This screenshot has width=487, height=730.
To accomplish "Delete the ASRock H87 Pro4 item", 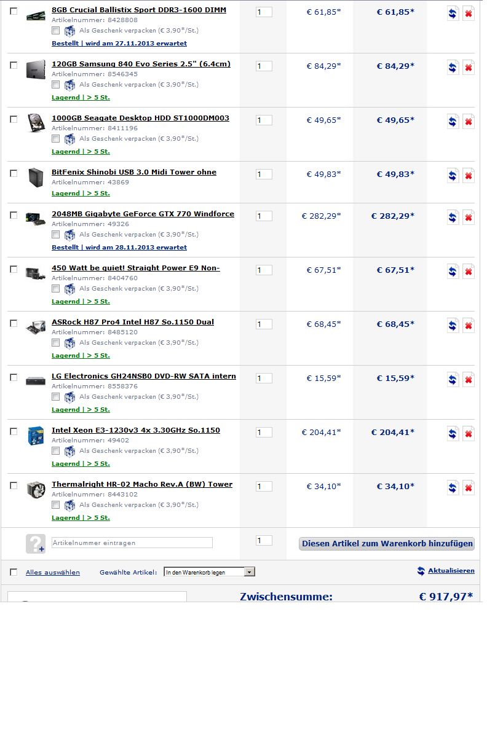I will 469,326.
